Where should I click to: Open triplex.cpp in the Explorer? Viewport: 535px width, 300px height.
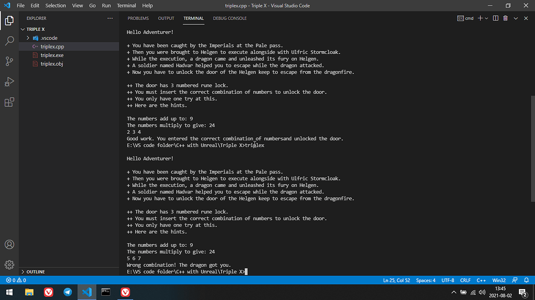pos(52,46)
